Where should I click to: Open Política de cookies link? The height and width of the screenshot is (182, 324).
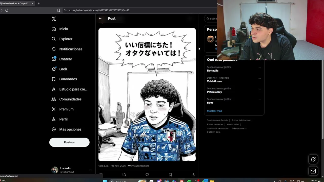click(215, 124)
